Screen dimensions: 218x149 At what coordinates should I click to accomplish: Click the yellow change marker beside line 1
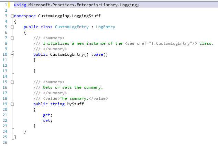click(x=9, y=5)
